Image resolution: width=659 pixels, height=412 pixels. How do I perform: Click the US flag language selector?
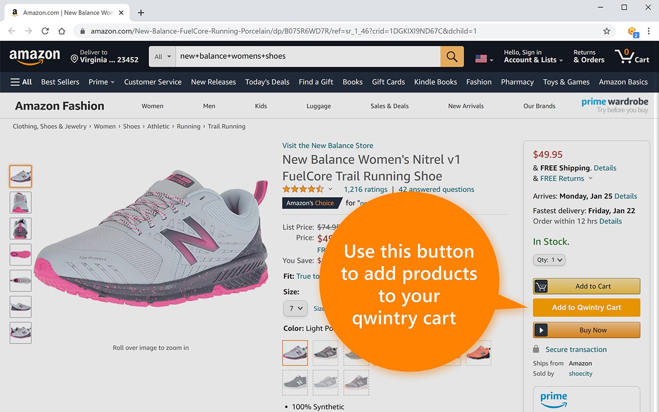tap(484, 59)
